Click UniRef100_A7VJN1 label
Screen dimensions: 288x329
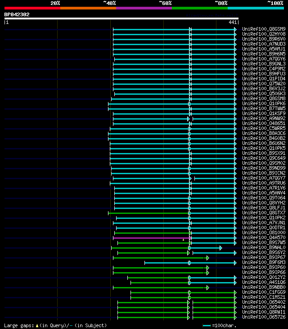coord(264,222)
